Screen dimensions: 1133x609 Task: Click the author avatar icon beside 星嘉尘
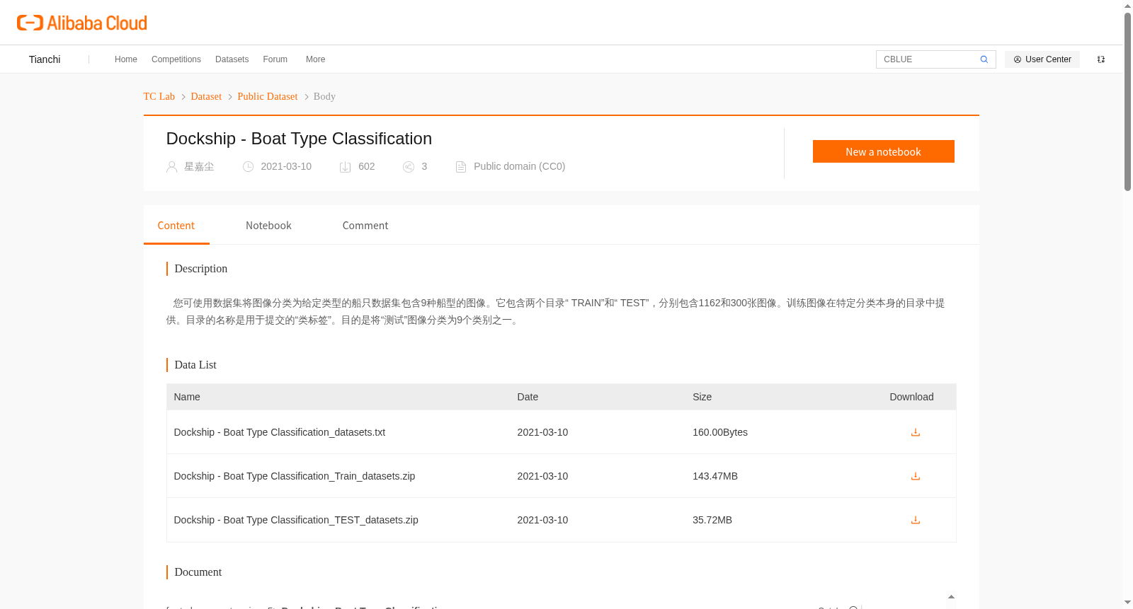(172, 167)
